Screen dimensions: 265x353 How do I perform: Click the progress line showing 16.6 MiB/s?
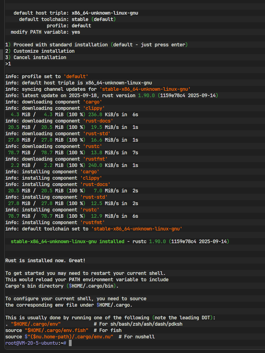73,140
